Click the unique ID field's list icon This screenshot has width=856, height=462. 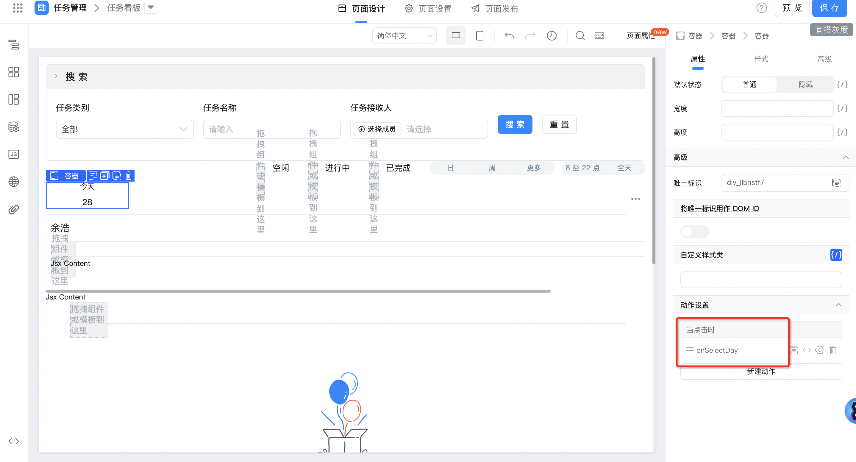point(836,182)
